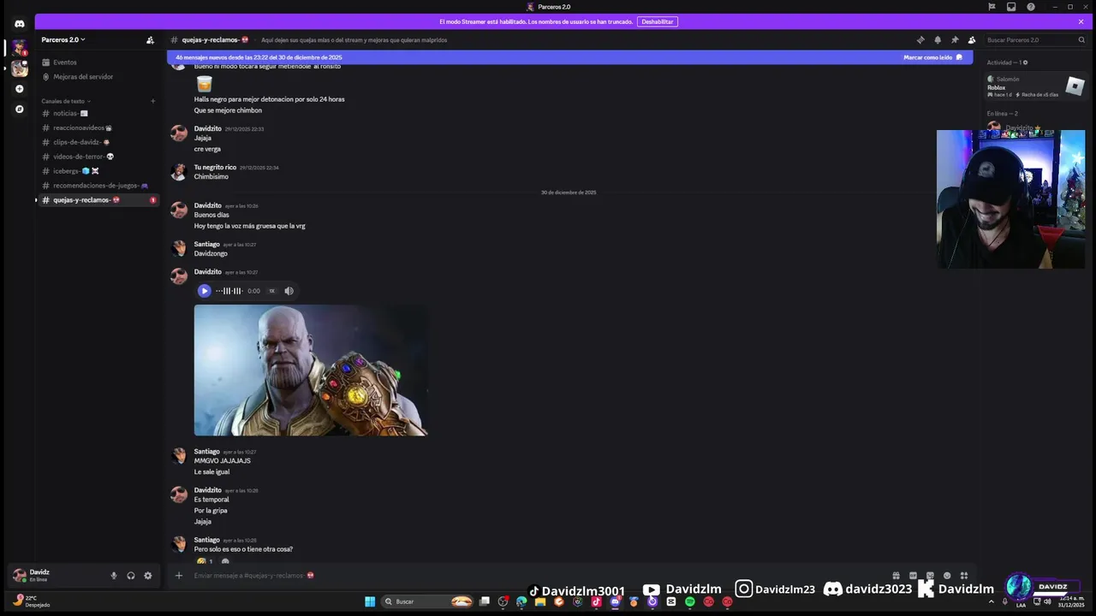Image resolution: width=1096 pixels, height=616 pixels.
Task: Open Threads icon in channel header
Action: (x=920, y=40)
